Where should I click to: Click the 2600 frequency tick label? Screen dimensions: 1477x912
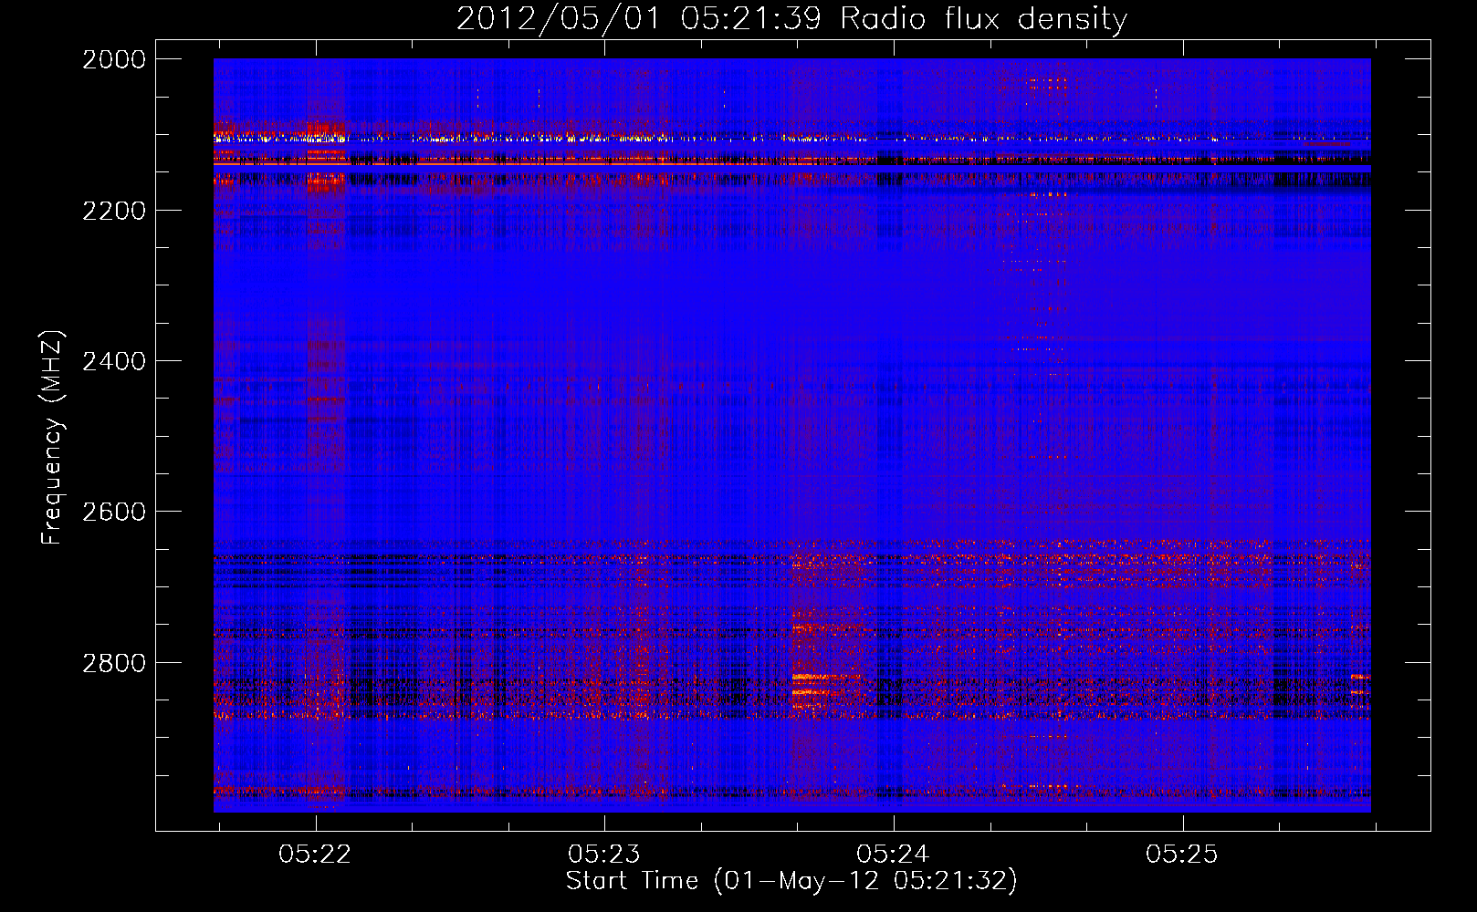click(114, 512)
